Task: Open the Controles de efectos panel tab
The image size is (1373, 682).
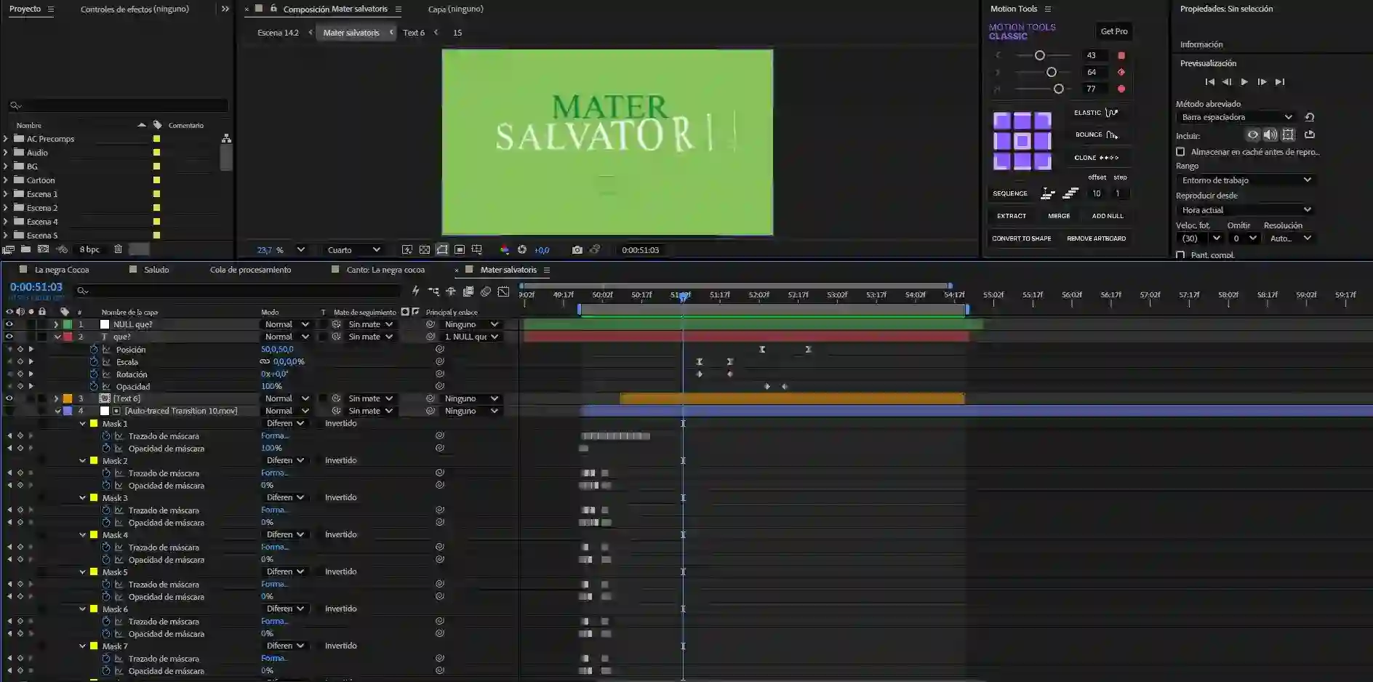Action: click(x=135, y=9)
